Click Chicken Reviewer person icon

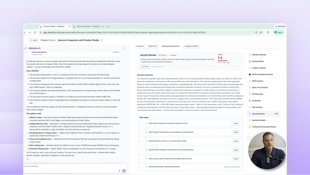250,55
